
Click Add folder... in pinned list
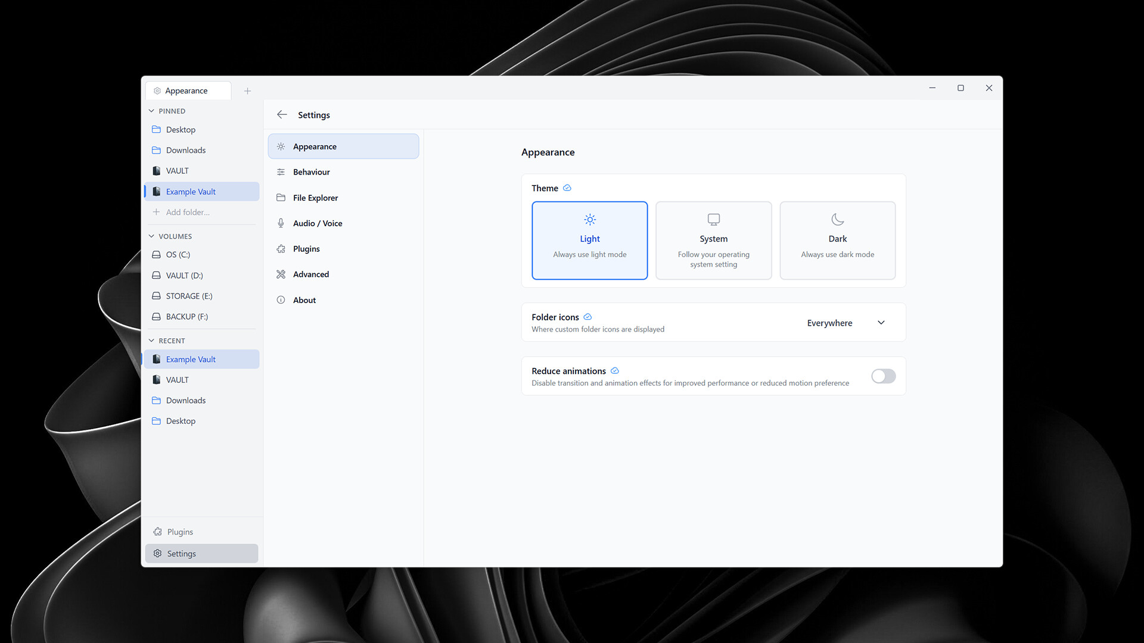click(188, 212)
